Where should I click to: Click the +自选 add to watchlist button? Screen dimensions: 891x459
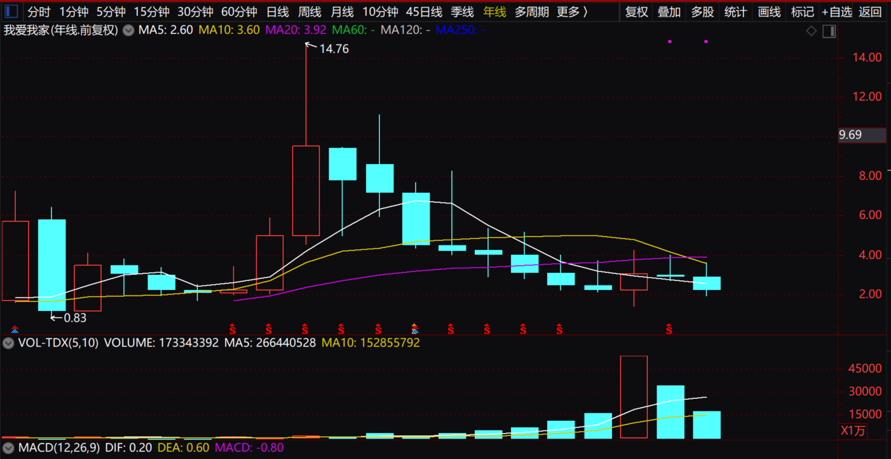point(836,11)
